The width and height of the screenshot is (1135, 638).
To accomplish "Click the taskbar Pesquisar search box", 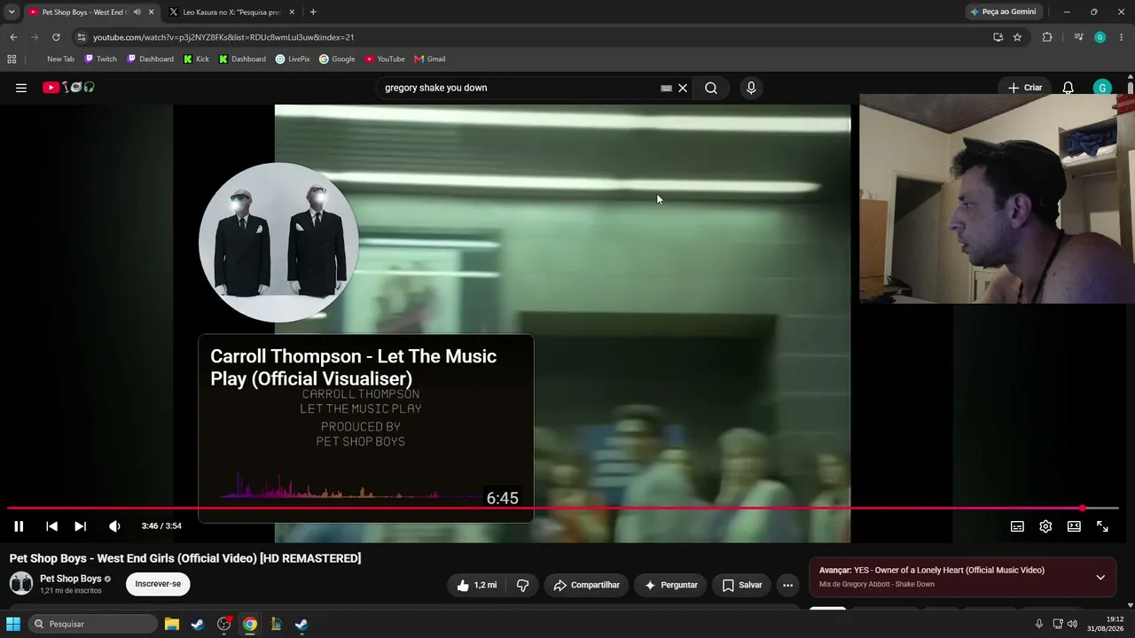I will tap(92, 624).
